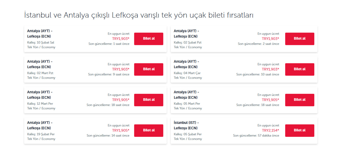This screenshot has height=149, width=339.
Task: Open the route title of the 10 Şubat Sal card
Action: (40, 34)
